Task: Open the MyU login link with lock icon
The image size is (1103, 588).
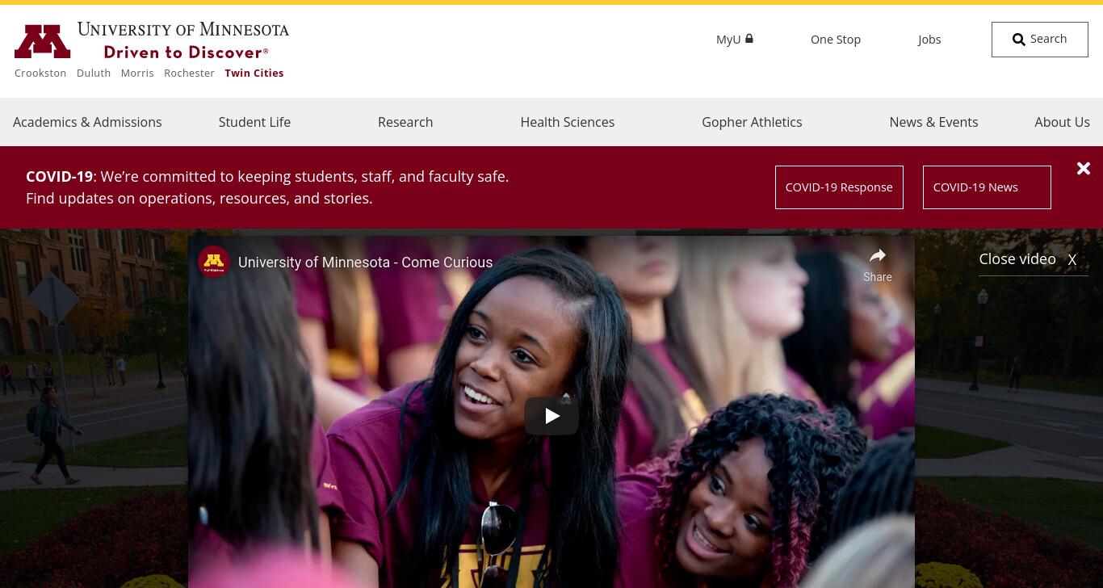Action: pyautogui.click(x=735, y=40)
